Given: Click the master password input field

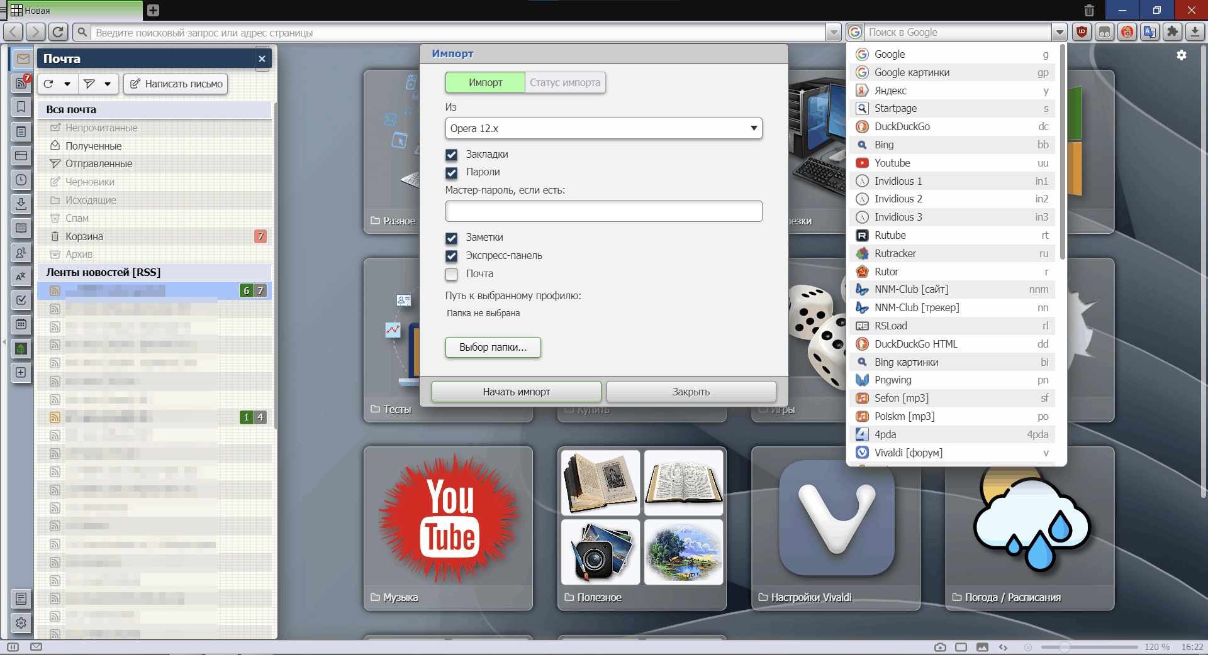Looking at the screenshot, I should pyautogui.click(x=603, y=211).
